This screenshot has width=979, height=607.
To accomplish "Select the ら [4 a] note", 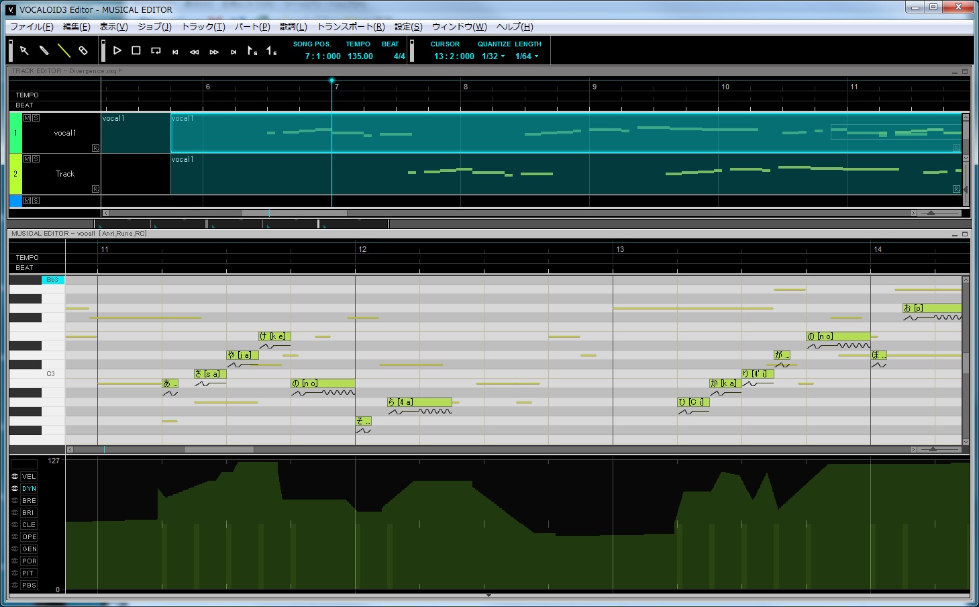I will (419, 402).
